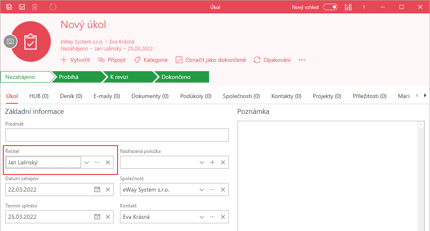Click the plus icon in Nadřazená položka
The height and width of the screenshot is (231, 430).
point(212,163)
